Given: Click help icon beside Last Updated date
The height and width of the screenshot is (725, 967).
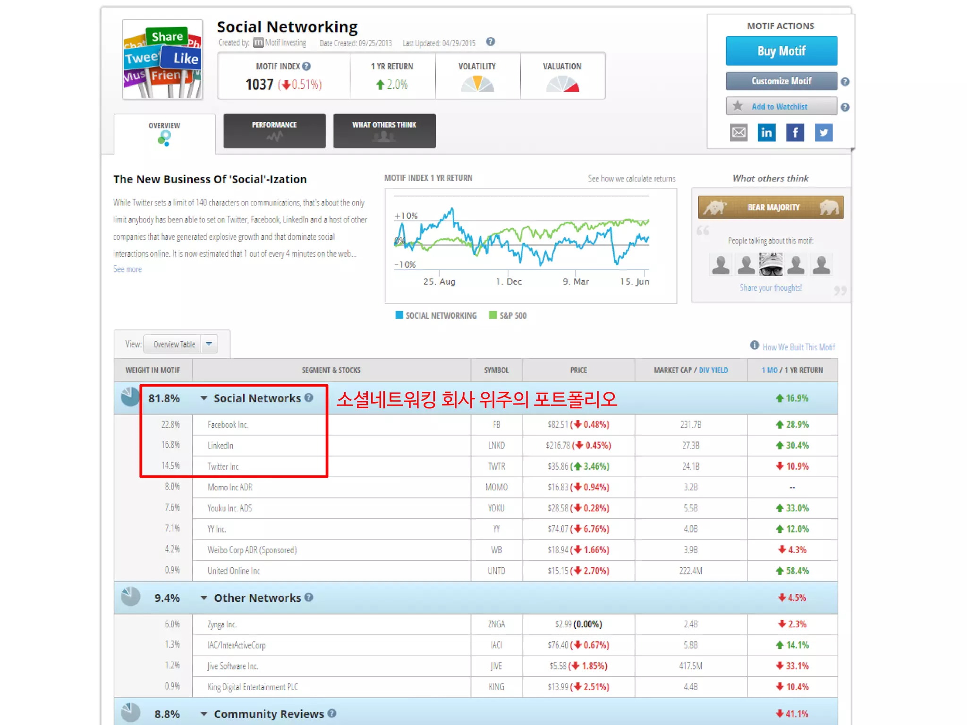Looking at the screenshot, I should click(491, 42).
